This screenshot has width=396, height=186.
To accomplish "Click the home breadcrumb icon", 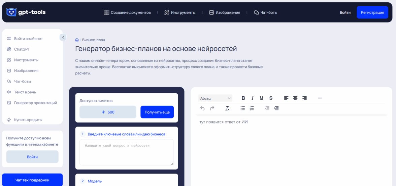I will click(77, 40).
